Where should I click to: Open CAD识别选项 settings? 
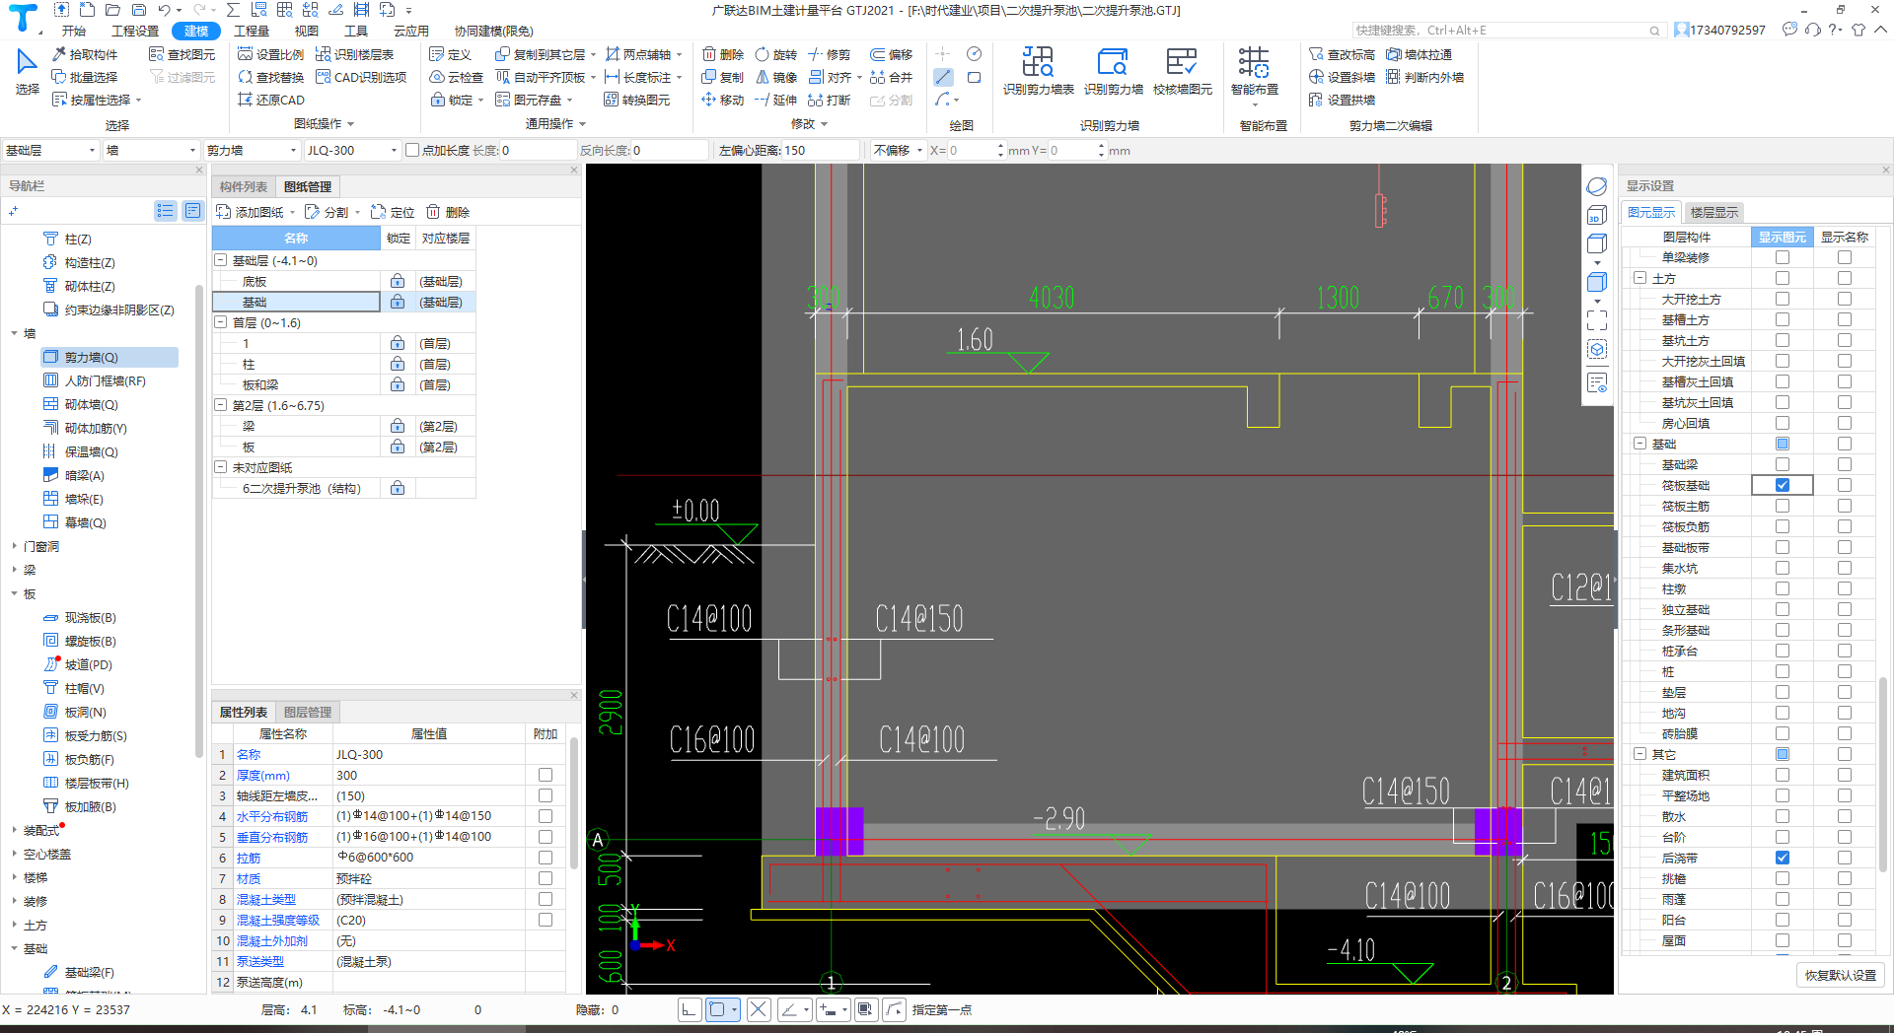point(361,77)
